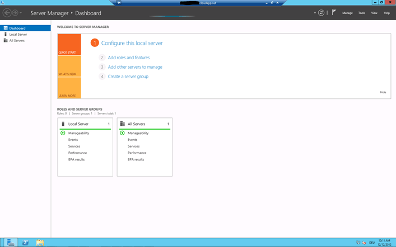Click Add other servers to manage link
396x247 pixels.
tap(135, 67)
